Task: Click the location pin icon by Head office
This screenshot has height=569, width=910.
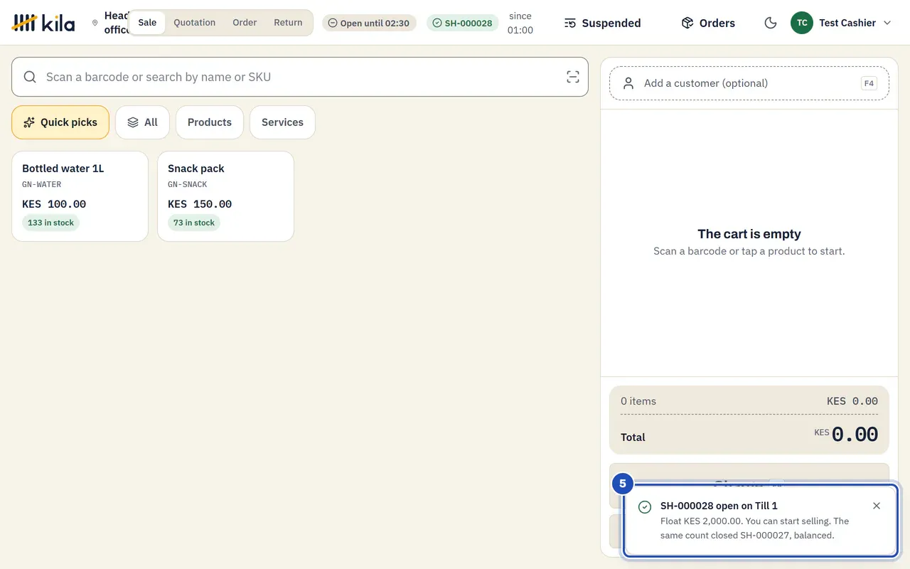Action: point(95,23)
